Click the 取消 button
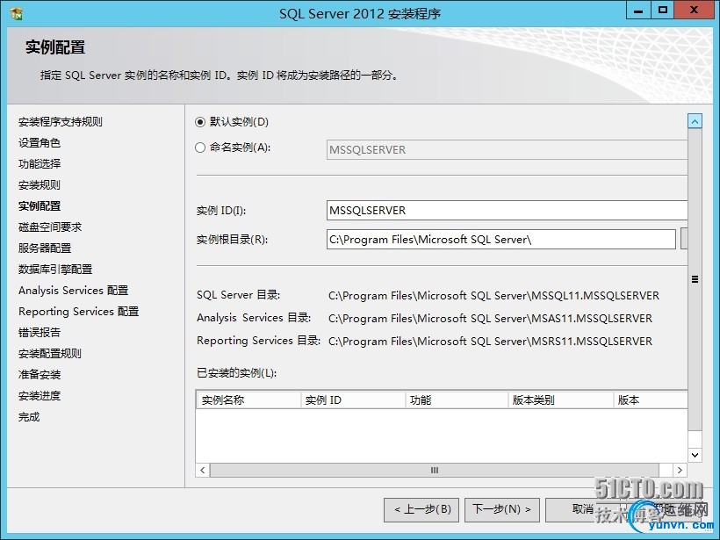Viewport: 720px width, 540px height. click(583, 509)
